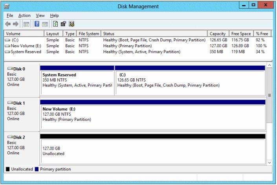The height and width of the screenshot is (185, 277).
Task: Click the 92 % free cell
Action: 260,40
